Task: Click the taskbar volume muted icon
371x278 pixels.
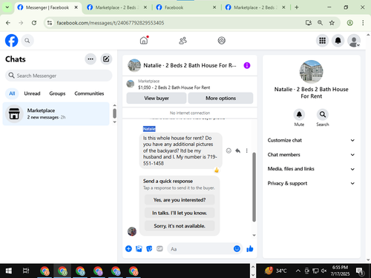Action: pyautogui.click(x=324, y=271)
